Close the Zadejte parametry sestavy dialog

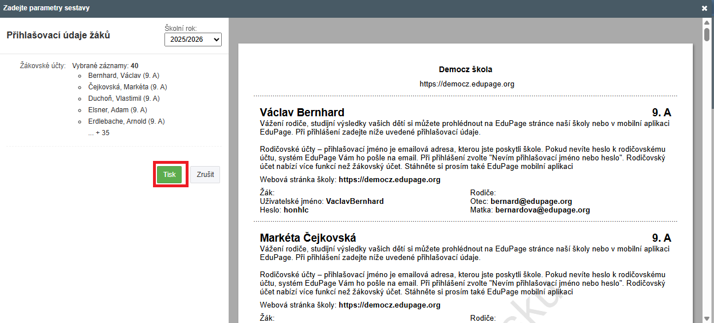(704, 8)
